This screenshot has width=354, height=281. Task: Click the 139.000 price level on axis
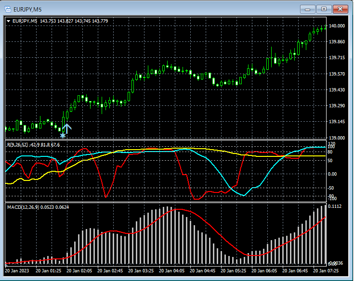point(336,138)
